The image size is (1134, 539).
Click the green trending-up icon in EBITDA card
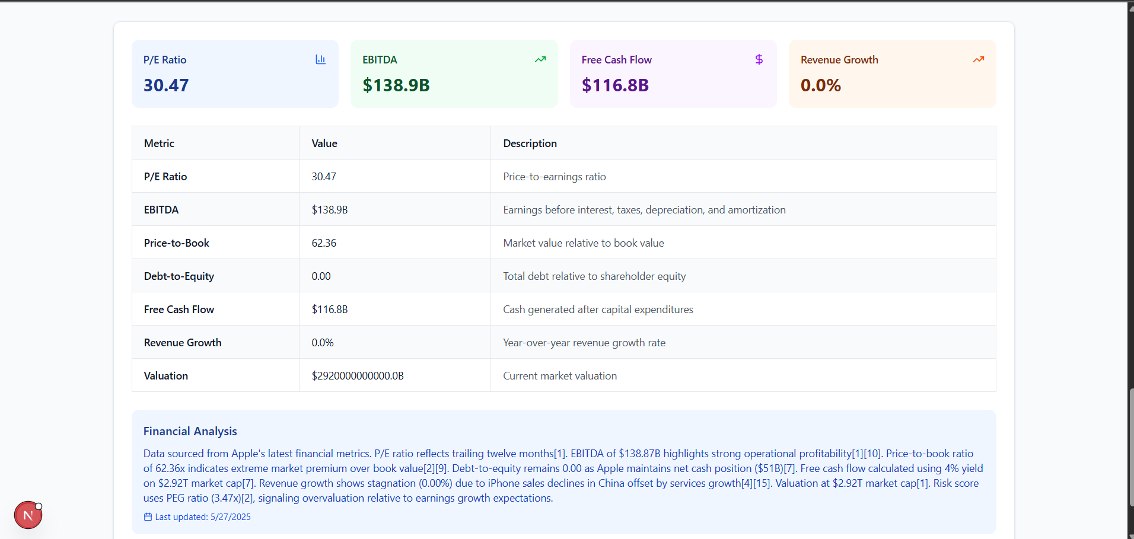tap(540, 59)
